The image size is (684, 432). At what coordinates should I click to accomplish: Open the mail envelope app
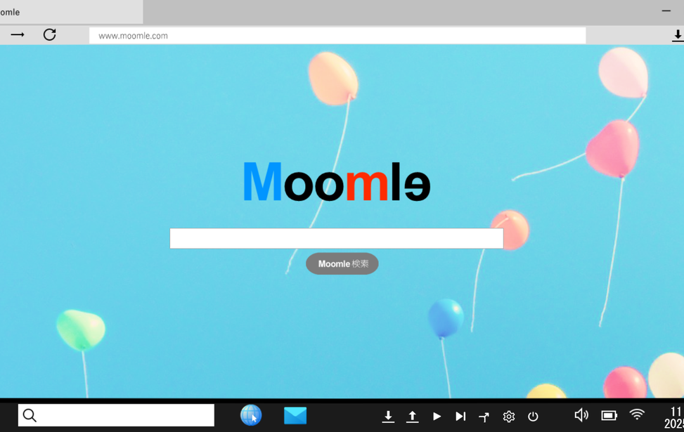click(x=295, y=415)
